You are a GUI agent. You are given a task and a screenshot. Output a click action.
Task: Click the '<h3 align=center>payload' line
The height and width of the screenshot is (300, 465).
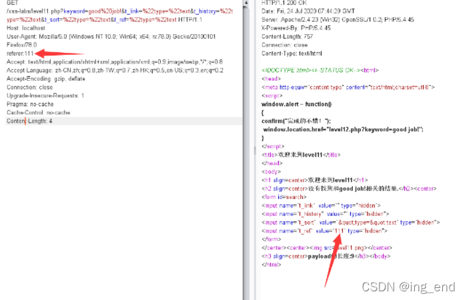point(326,256)
